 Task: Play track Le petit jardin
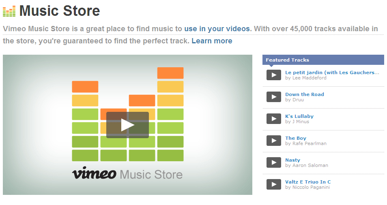pyautogui.click(x=274, y=75)
